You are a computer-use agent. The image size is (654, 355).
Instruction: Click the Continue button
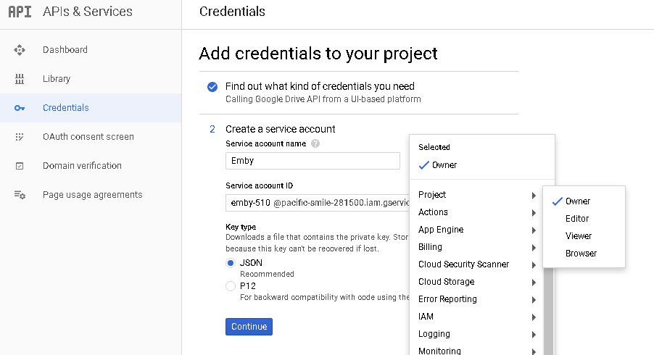(x=249, y=327)
